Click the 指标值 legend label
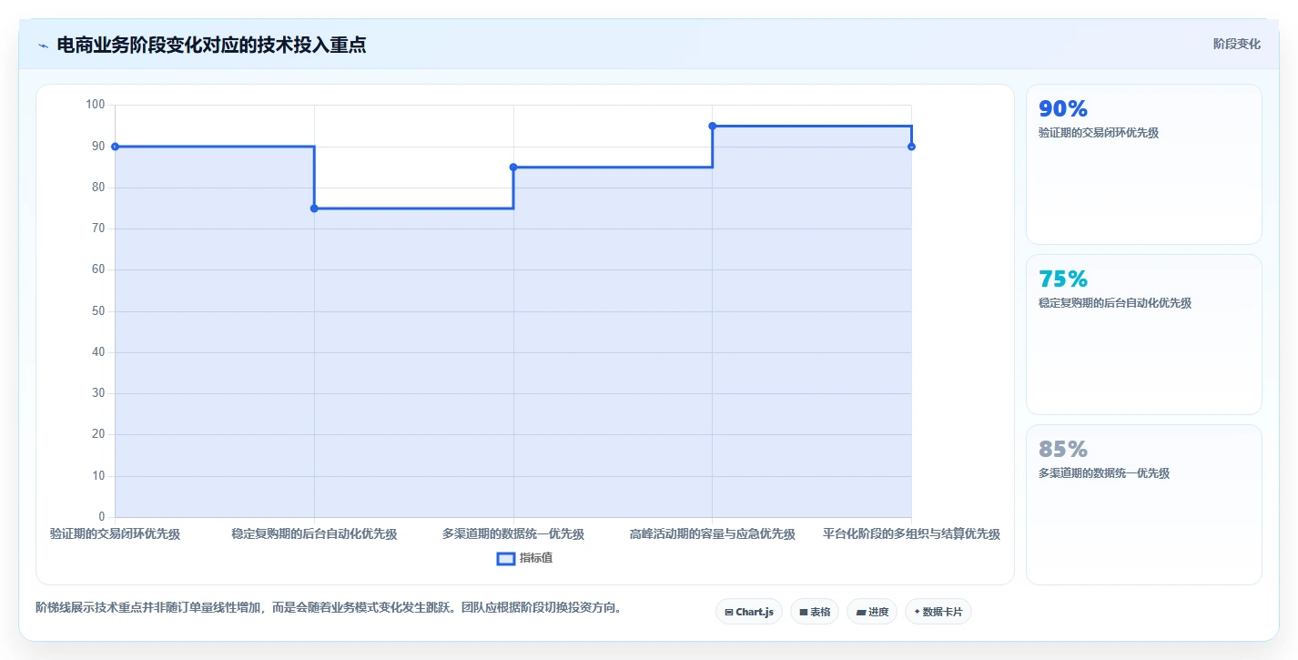 click(x=536, y=558)
